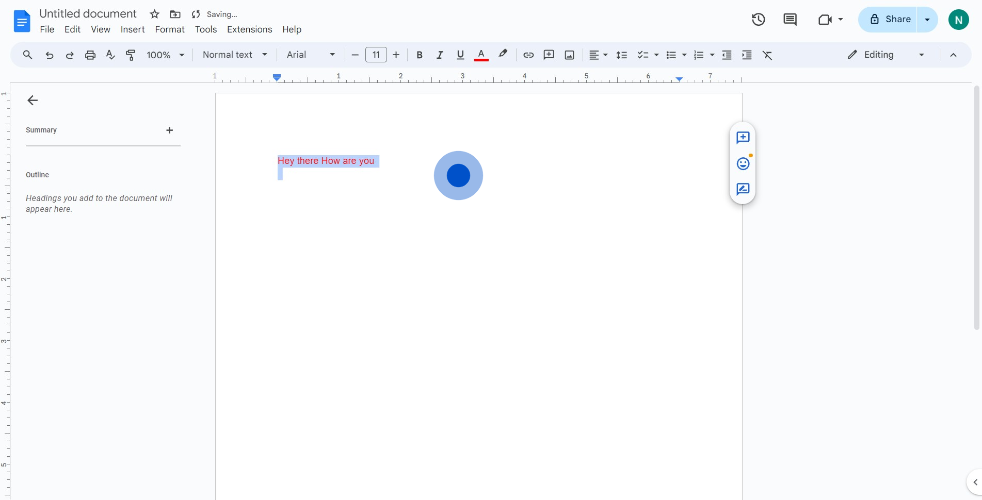Click the vertical scrollbar
982x500 pixels.
pos(976,208)
